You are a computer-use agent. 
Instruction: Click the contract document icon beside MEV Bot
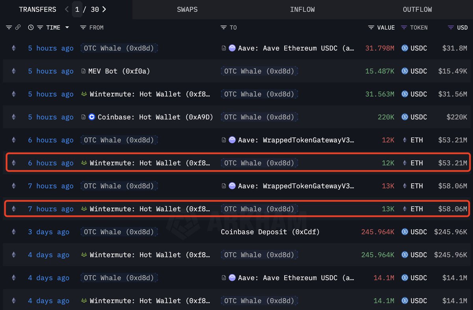(83, 71)
